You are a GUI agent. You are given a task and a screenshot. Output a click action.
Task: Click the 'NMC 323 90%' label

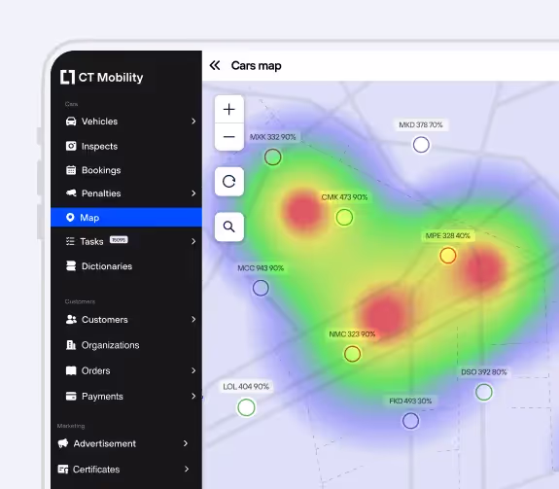pos(352,334)
